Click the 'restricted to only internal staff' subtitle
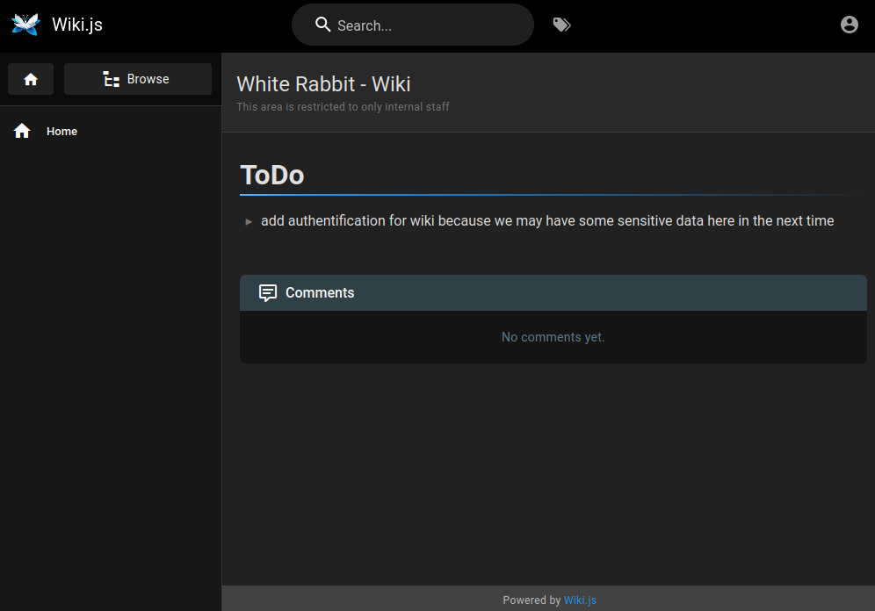The image size is (875, 611). 343,107
